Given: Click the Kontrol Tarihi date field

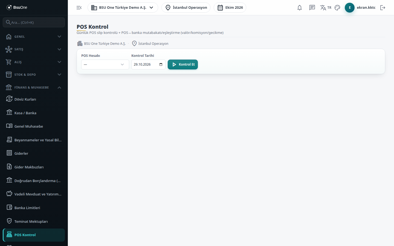Looking at the screenshot, I should [x=148, y=65].
